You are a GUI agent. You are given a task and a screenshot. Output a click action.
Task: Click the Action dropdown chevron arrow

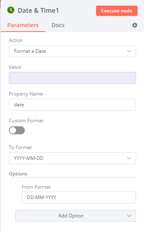pyautogui.click(x=129, y=51)
